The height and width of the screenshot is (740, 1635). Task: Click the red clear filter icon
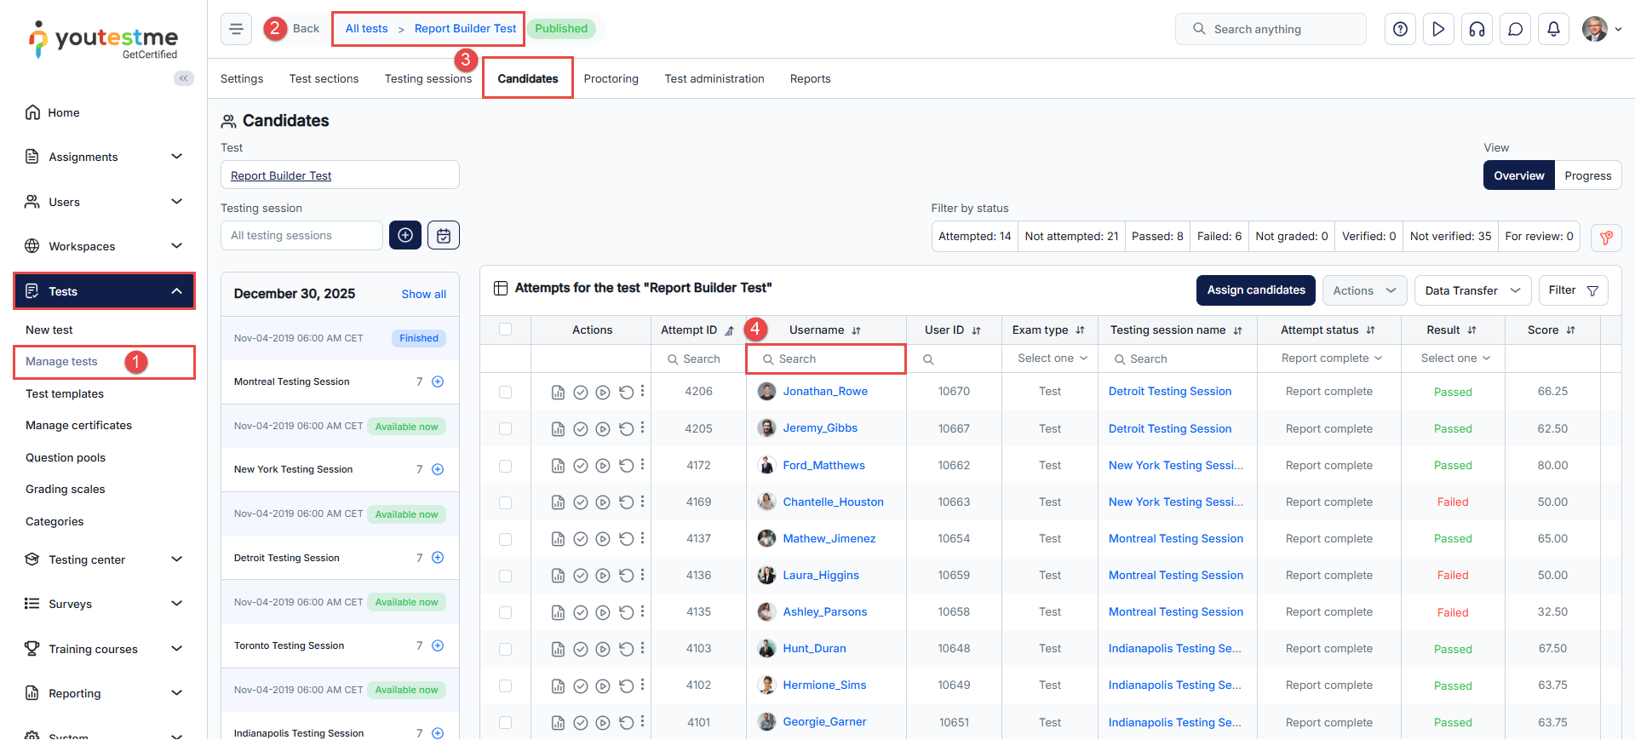tap(1605, 238)
